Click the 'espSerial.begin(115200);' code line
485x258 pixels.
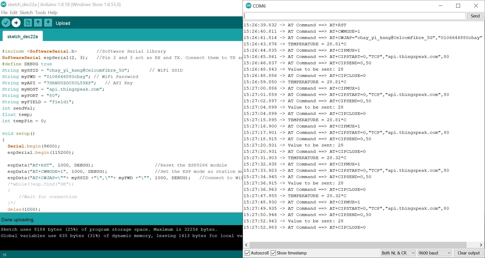tap(41, 153)
